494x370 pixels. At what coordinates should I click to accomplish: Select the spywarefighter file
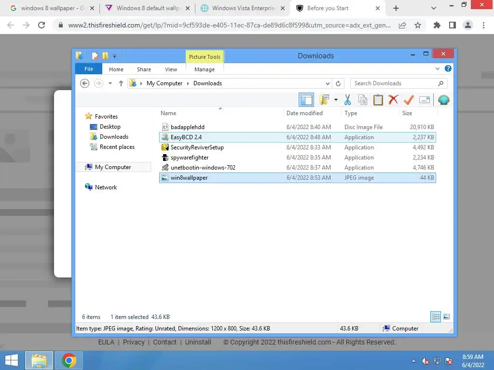click(297, 158)
